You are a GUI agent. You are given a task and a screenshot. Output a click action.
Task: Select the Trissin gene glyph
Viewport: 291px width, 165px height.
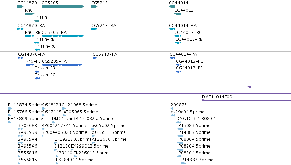click(x=36, y=21)
